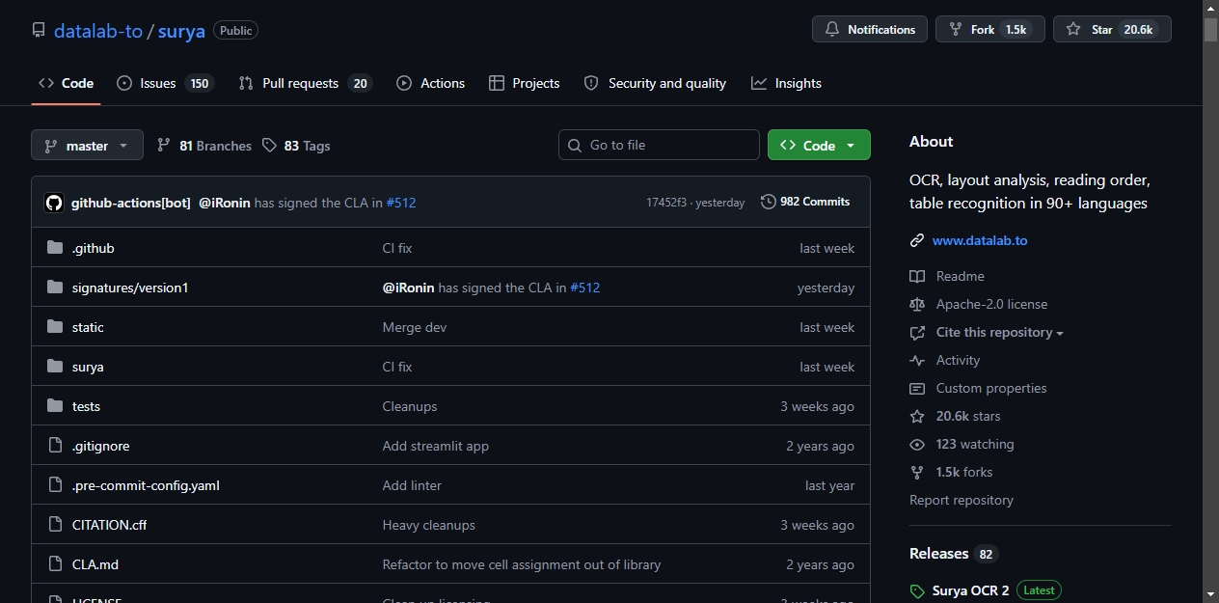
Task: Open commit hash 17452f3
Action: tap(666, 203)
